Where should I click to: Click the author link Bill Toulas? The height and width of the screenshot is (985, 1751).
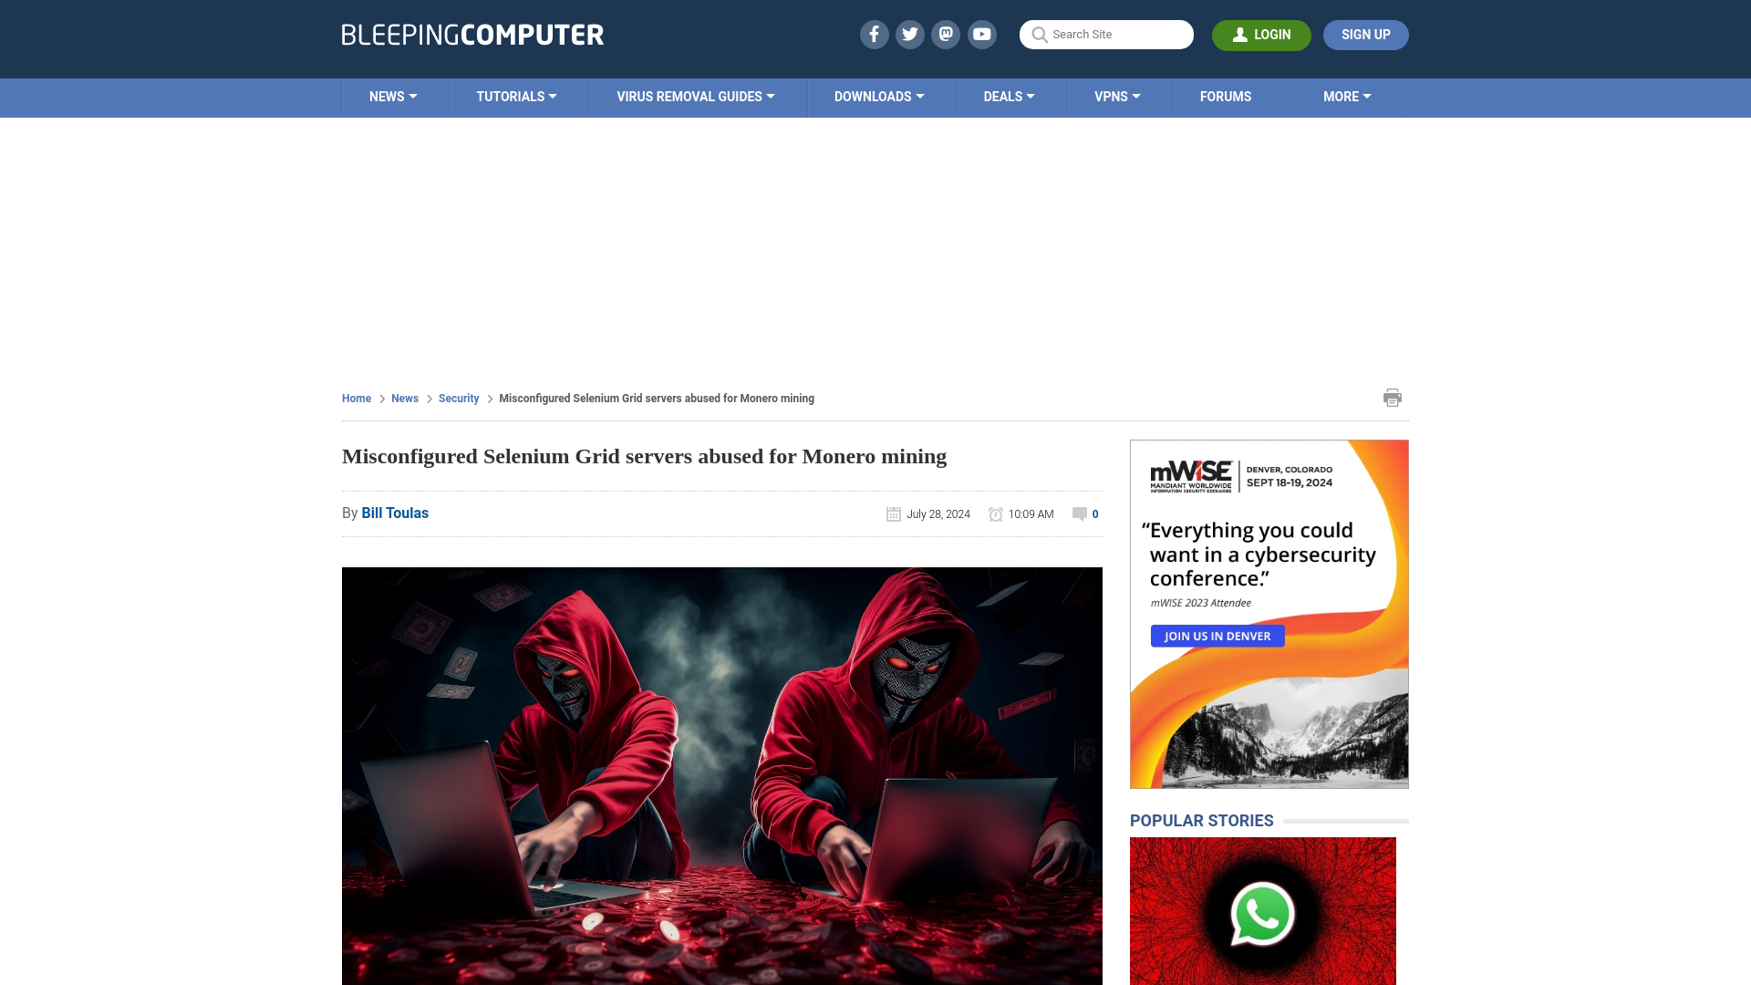(x=395, y=513)
